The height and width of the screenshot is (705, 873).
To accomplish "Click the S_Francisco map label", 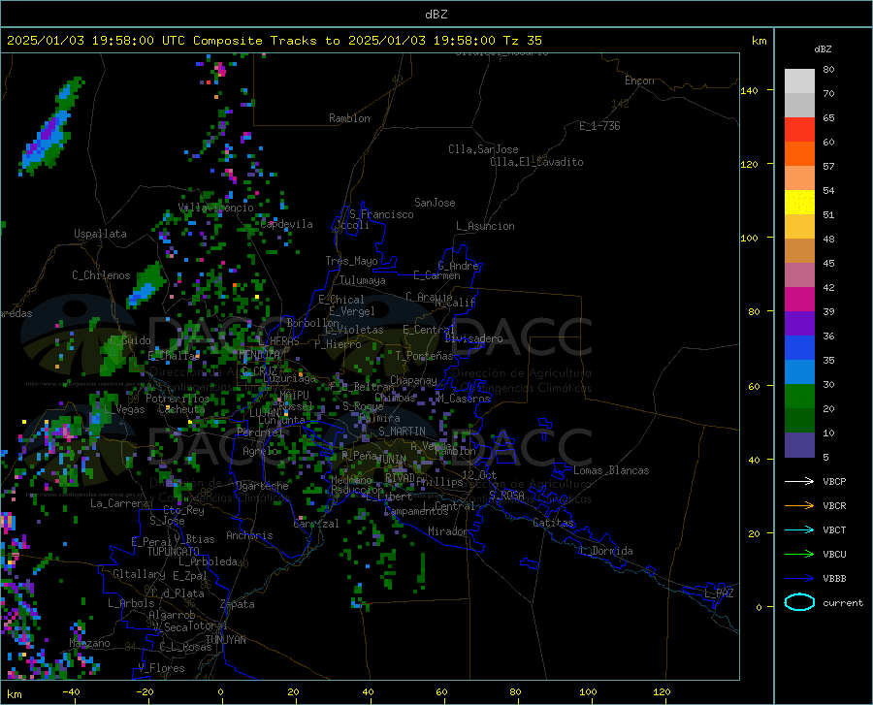I will 381,214.
